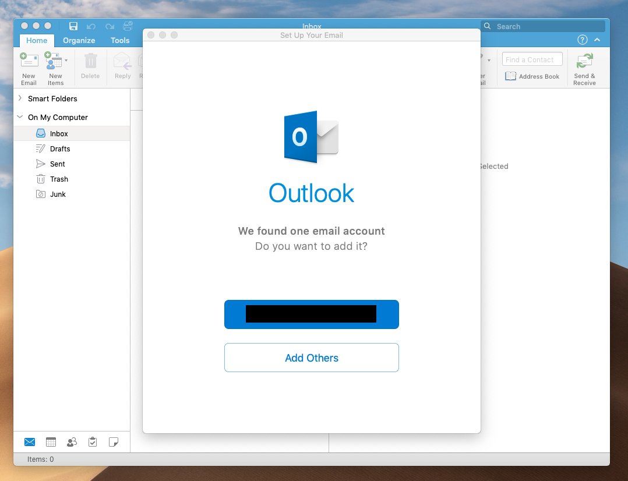Click the dropdown arrow near the dialog's right edge

click(x=489, y=61)
